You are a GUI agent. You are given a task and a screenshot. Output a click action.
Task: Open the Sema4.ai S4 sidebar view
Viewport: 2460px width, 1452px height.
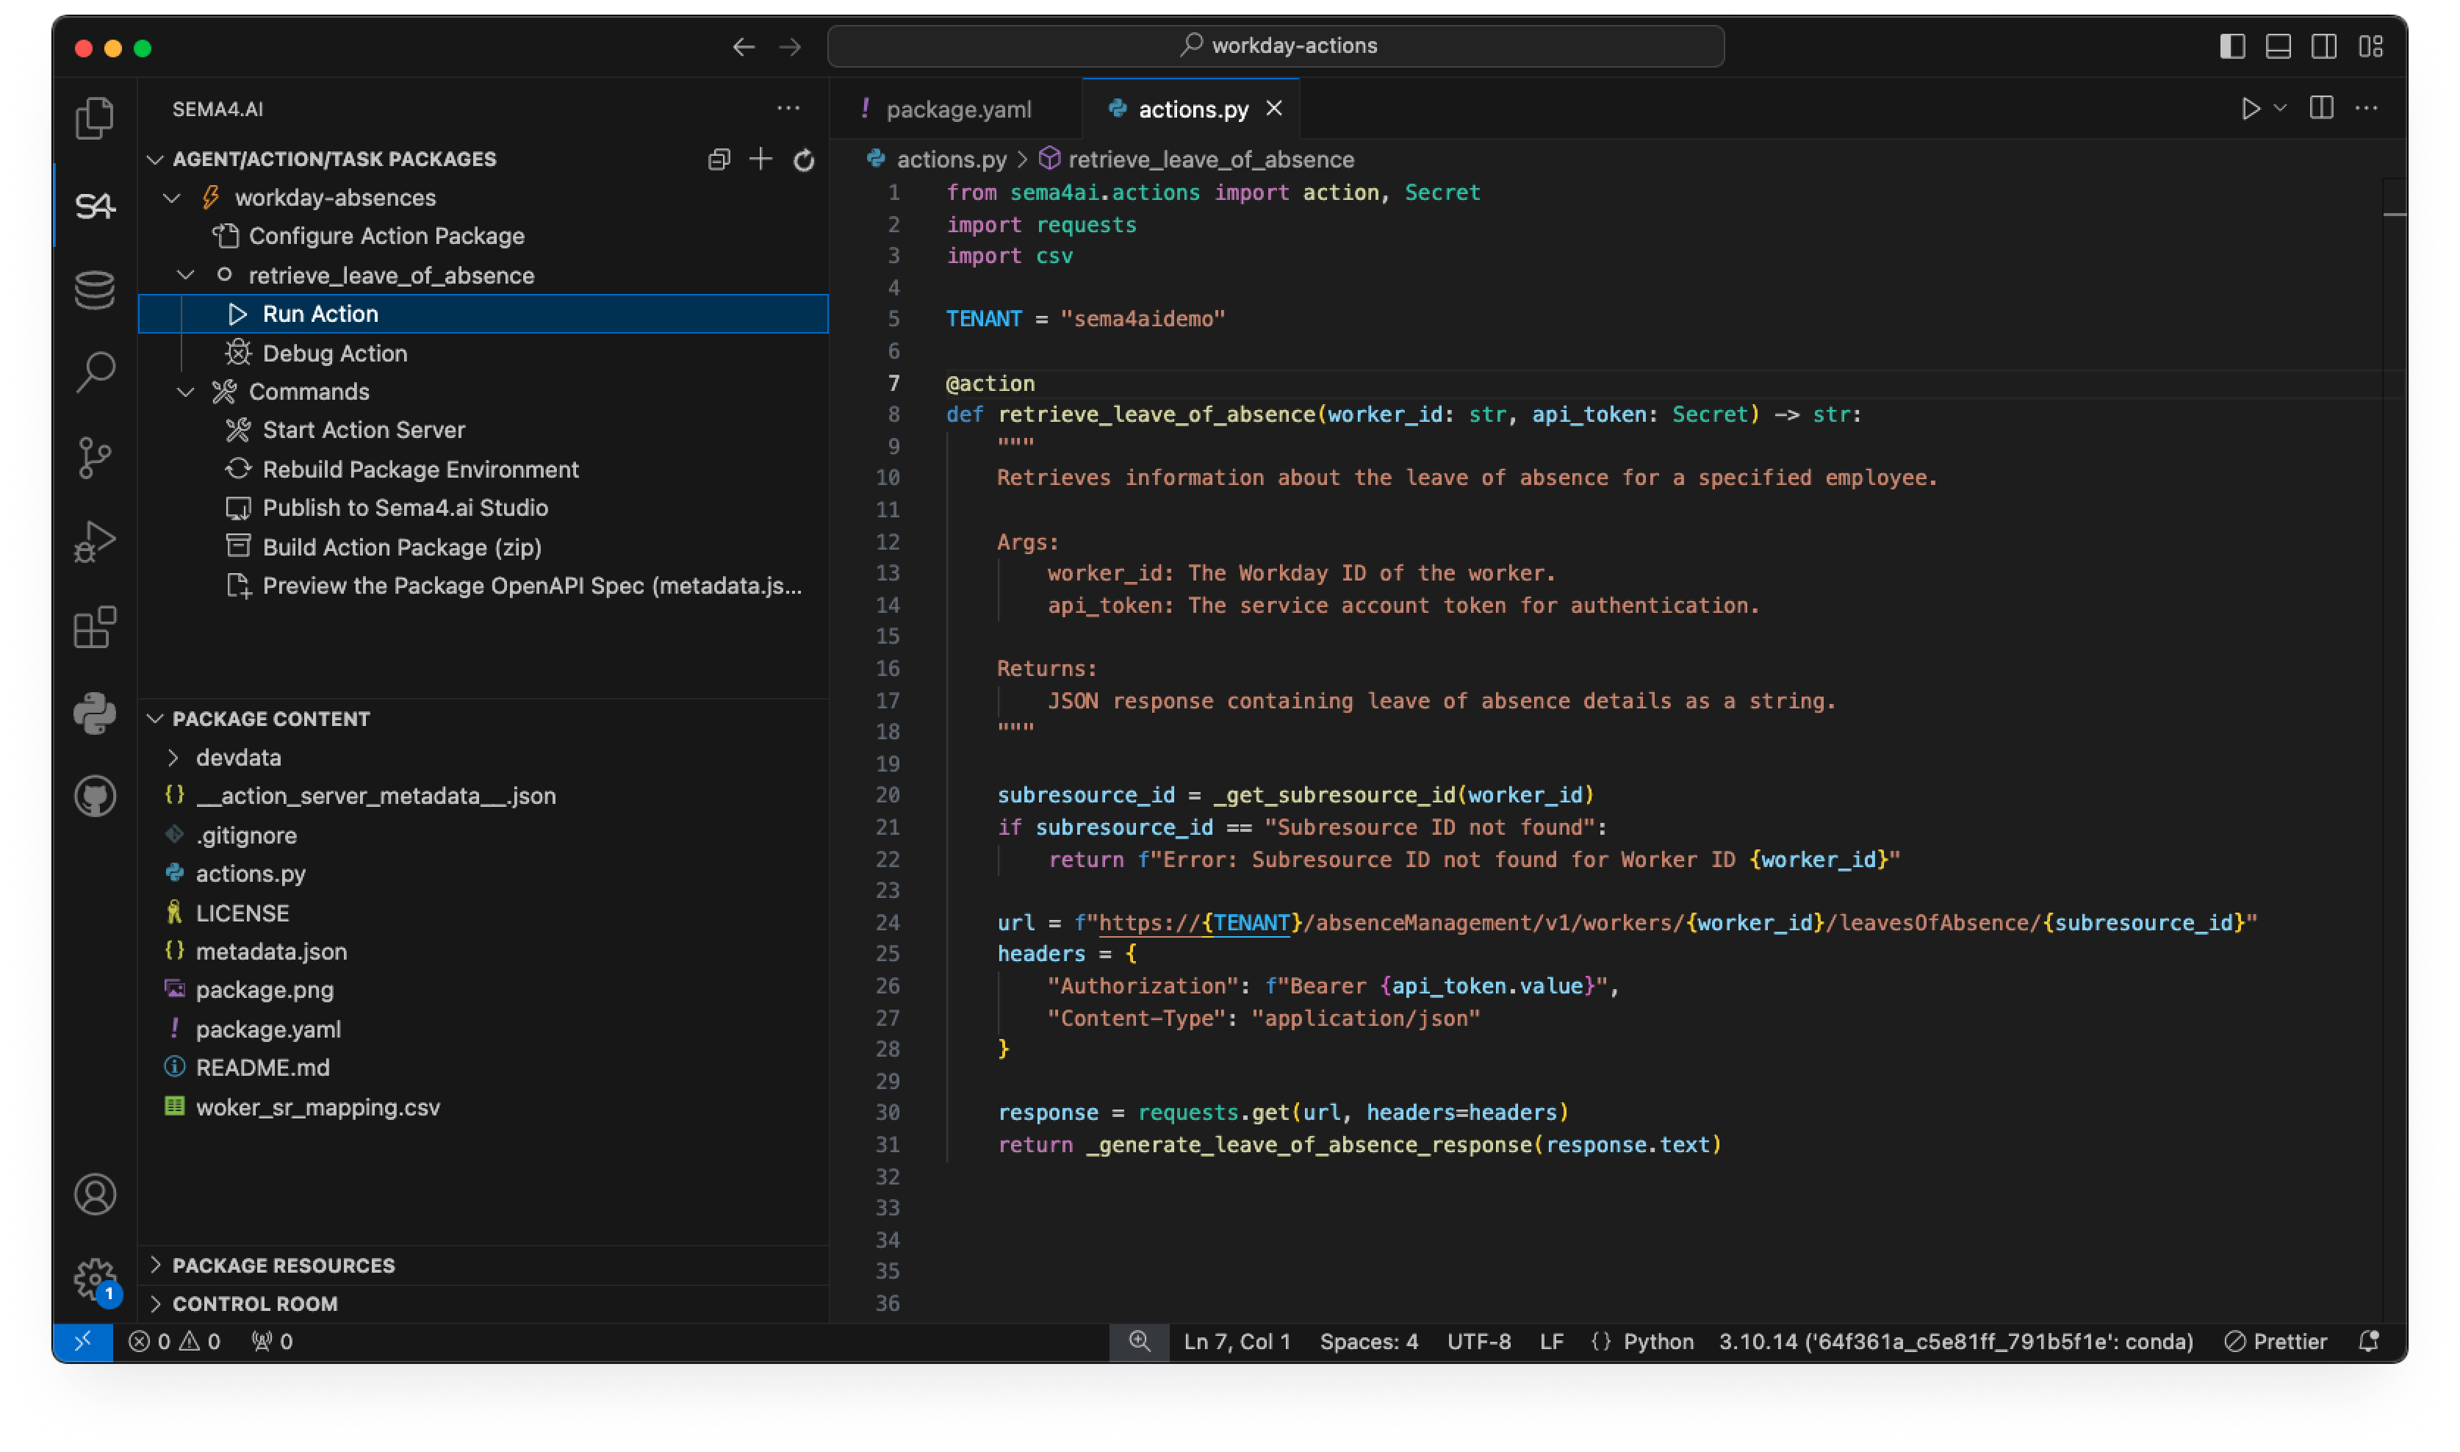tap(95, 206)
